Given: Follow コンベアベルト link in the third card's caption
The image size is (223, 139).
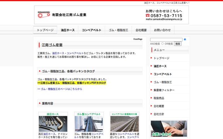Looking at the screenshot, I should coord(126,134).
